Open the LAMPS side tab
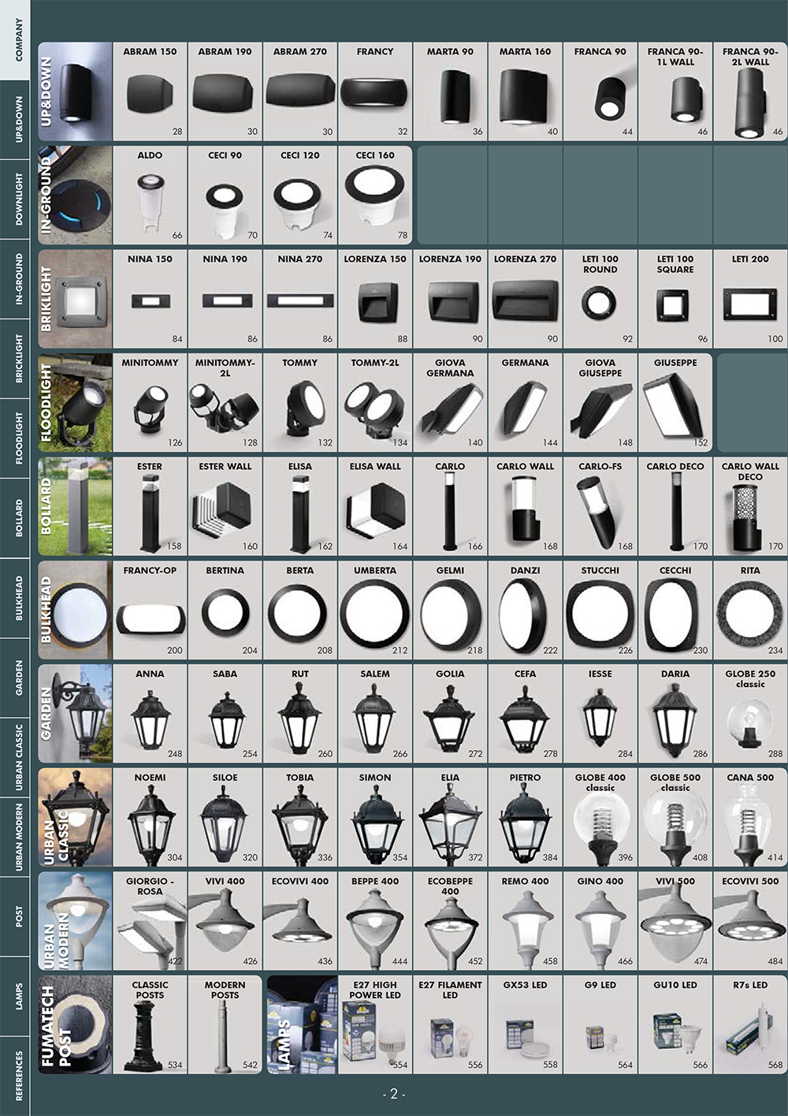This screenshot has width=788, height=1116. point(15,995)
